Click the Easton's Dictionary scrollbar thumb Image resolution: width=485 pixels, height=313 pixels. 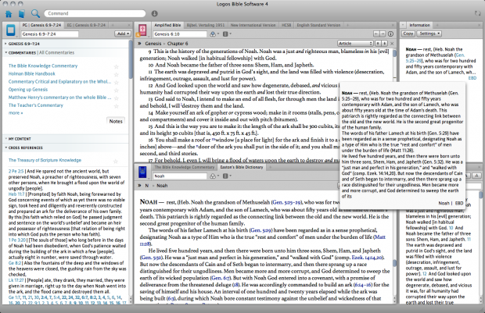[394, 263]
